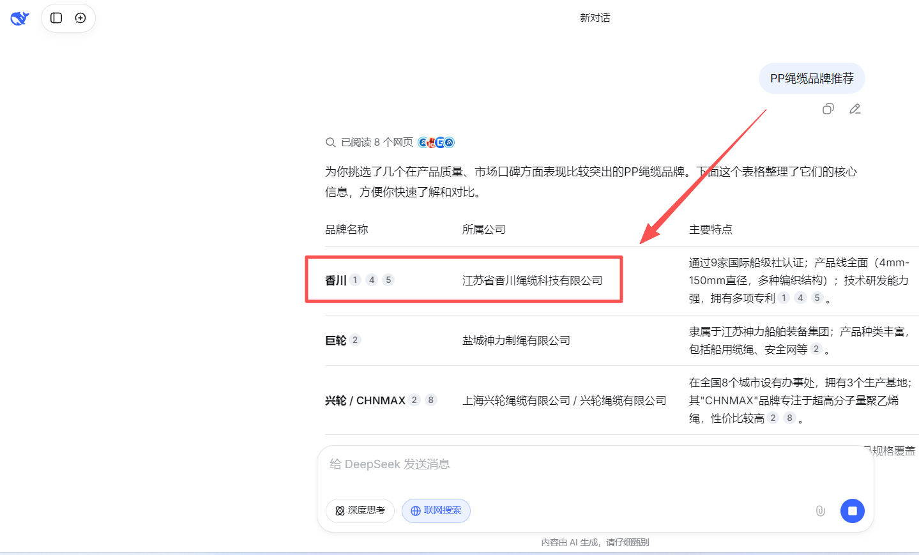Open citation 1 next to 香川

pyautogui.click(x=355, y=280)
